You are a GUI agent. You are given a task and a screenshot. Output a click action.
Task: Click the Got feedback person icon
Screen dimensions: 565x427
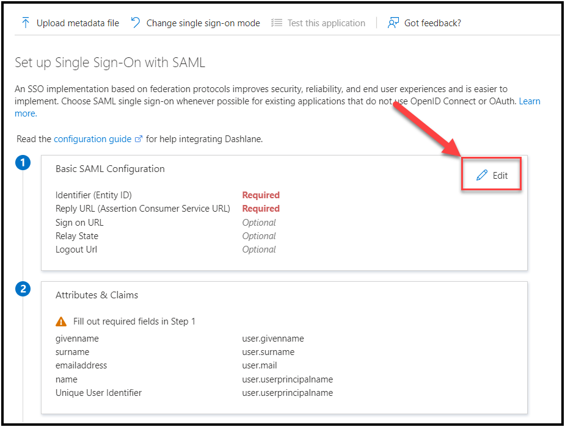(x=393, y=23)
